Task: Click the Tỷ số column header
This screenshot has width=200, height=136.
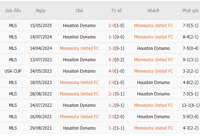Action: click(x=116, y=10)
